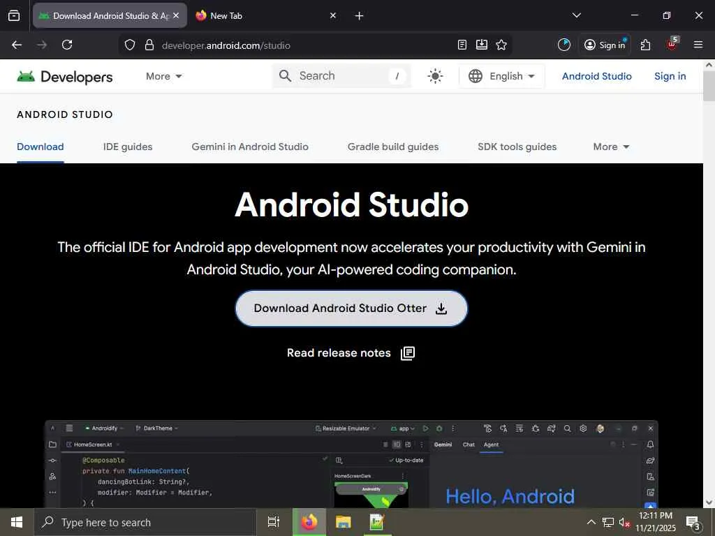Open the IDE guides tab
The image size is (715, 536).
tap(128, 147)
